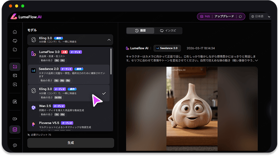Choose Kling 3.0 in the model list
279x156 pixels.
[x=69, y=93]
